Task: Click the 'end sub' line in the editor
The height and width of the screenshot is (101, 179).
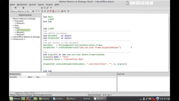Action: 47,71
